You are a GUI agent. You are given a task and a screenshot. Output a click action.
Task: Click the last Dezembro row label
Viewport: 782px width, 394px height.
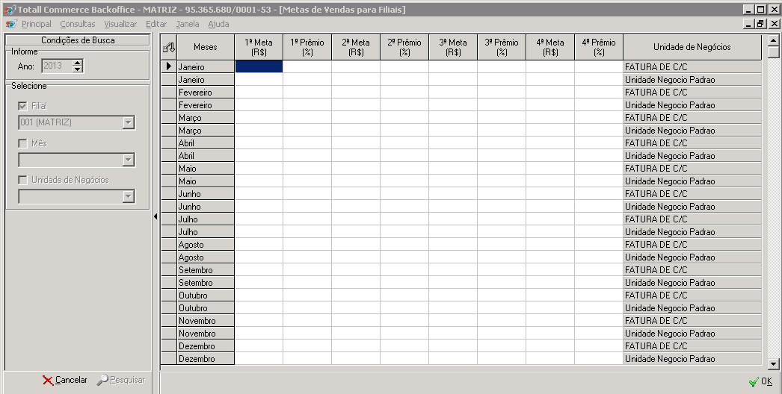point(206,359)
